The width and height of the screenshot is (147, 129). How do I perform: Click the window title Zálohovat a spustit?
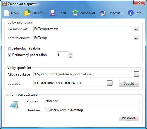pos(22,4)
